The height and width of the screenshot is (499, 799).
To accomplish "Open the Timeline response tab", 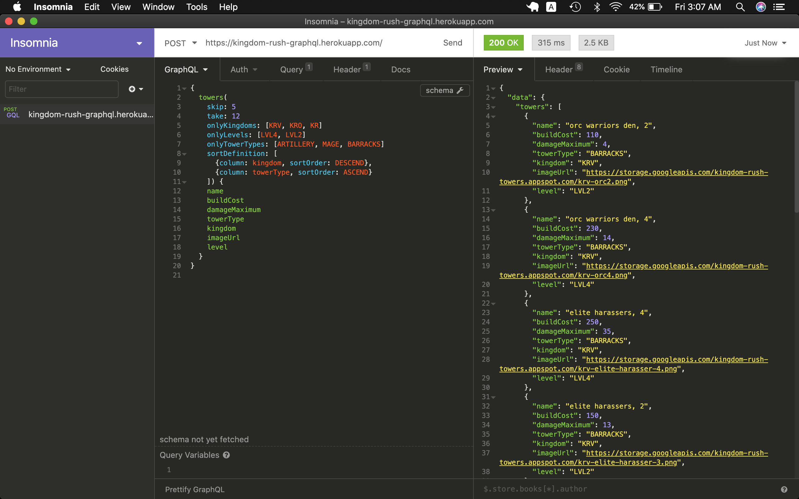I will (x=666, y=70).
